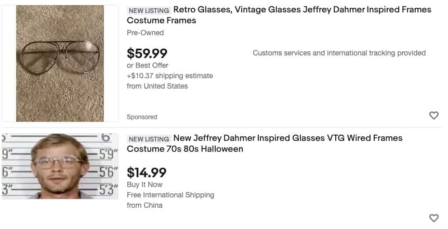Click the NEW LISTING badge on the second item

coord(149,139)
